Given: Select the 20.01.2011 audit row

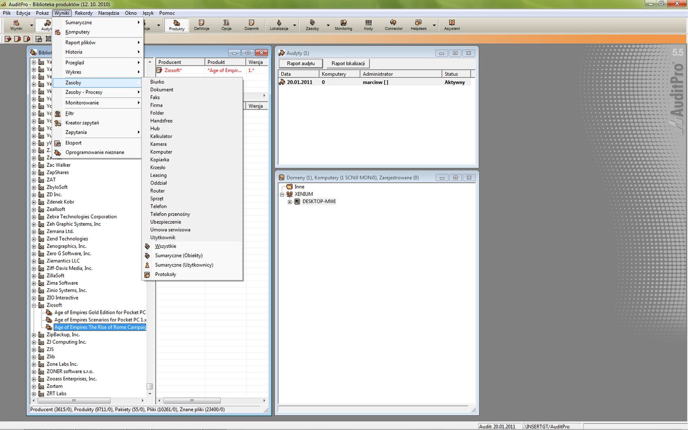Looking at the screenshot, I should point(374,82).
